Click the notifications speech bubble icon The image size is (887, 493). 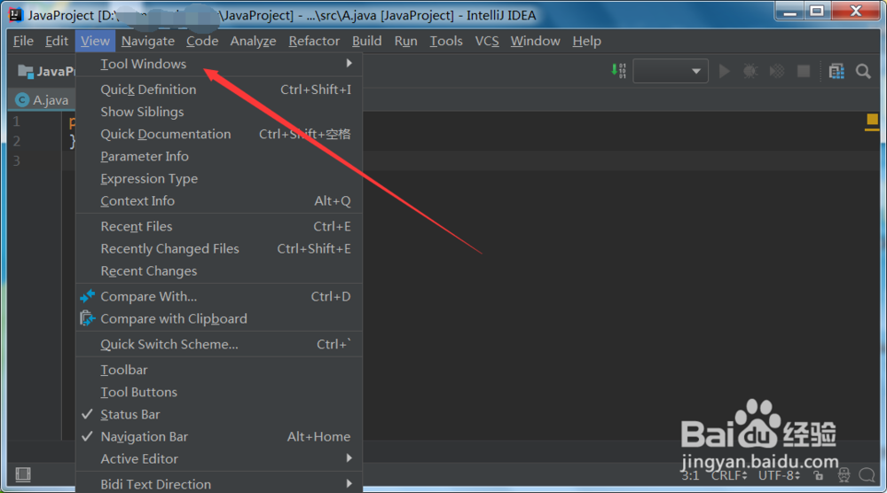867,475
